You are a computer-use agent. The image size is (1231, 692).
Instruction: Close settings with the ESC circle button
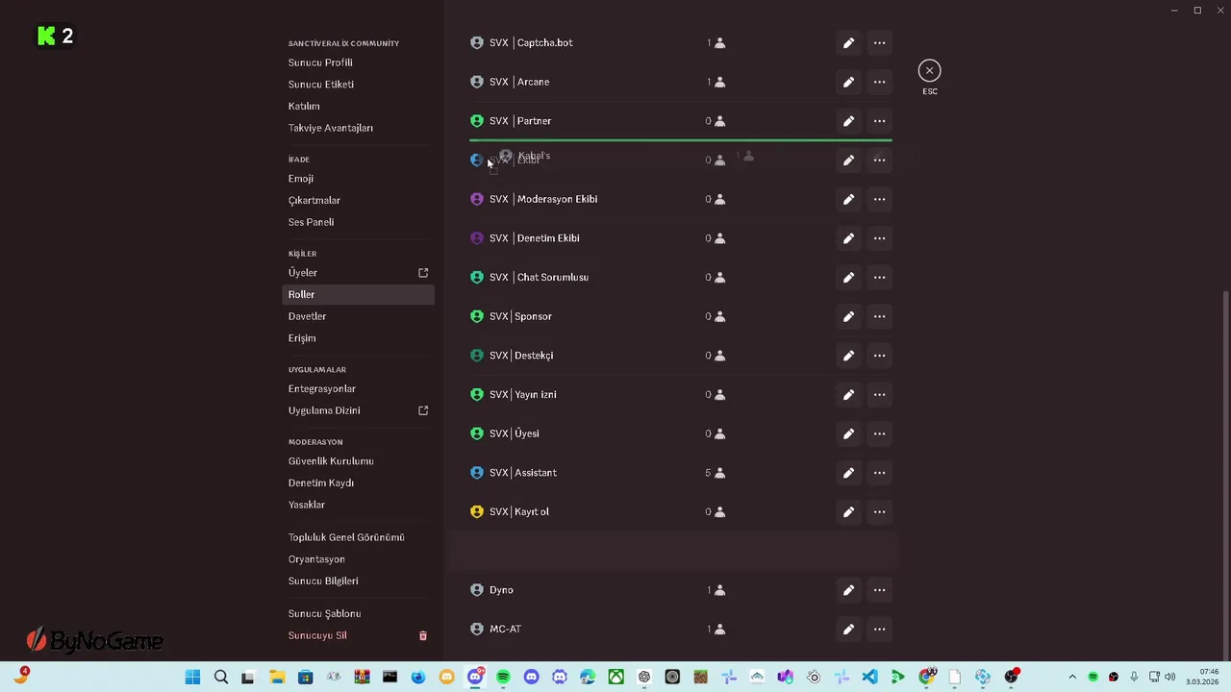coord(929,70)
